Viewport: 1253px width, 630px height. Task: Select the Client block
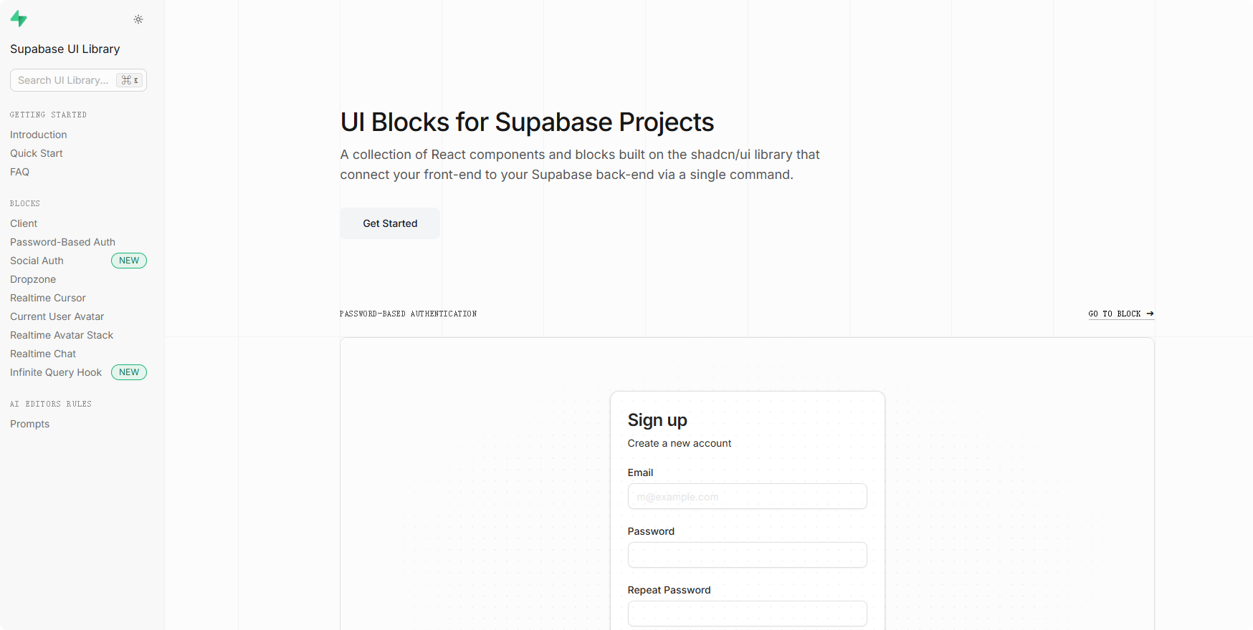pyautogui.click(x=24, y=223)
